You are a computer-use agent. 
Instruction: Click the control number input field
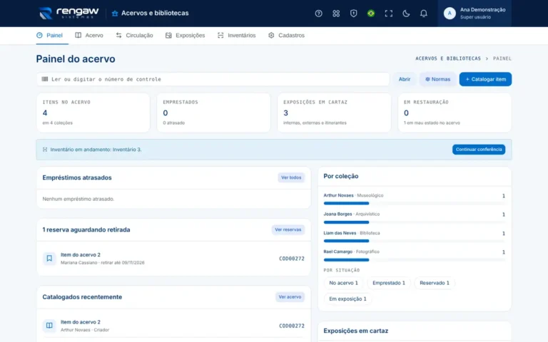pos(213,79)
